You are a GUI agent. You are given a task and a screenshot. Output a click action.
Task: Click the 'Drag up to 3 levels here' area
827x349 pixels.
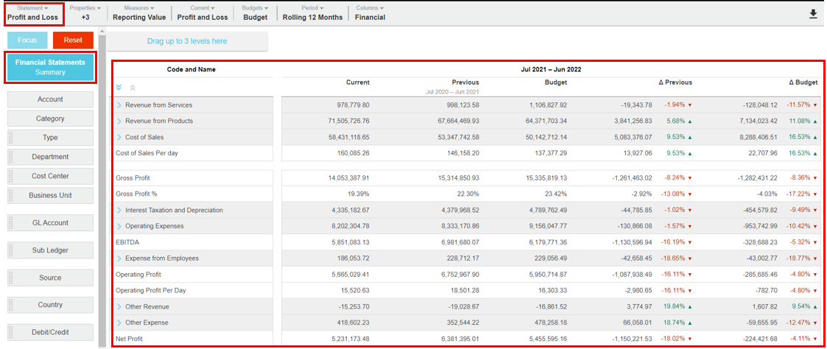[x=187, y=41]
